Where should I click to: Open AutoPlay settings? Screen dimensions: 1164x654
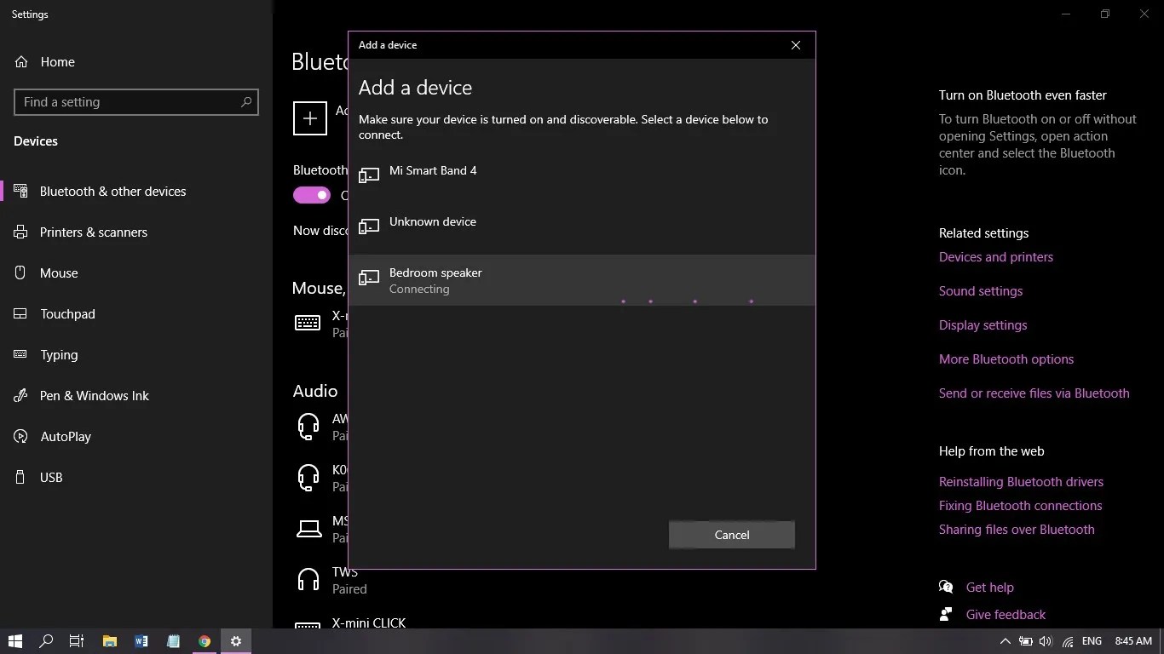[x=65, y=436]
